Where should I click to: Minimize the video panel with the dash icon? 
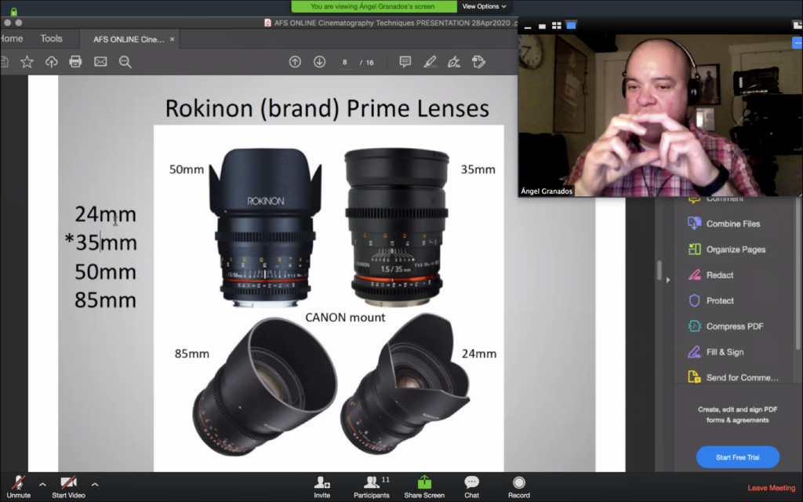528,26
